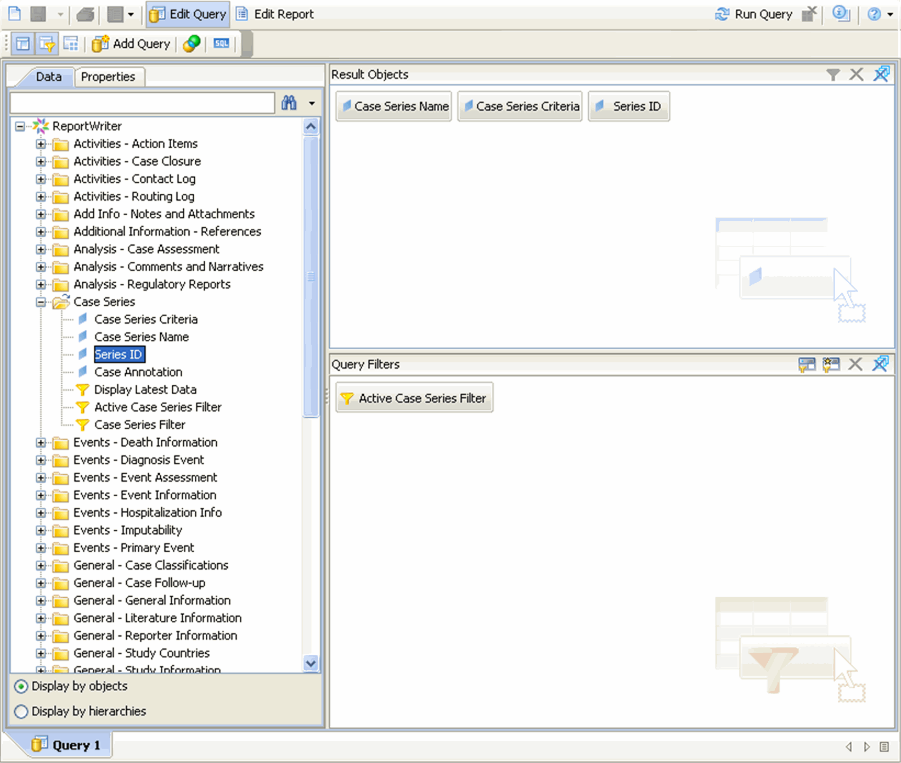Viewport: 901px width, 763px height.
Task: Click the Add Query button
Action: coord(131,44)
